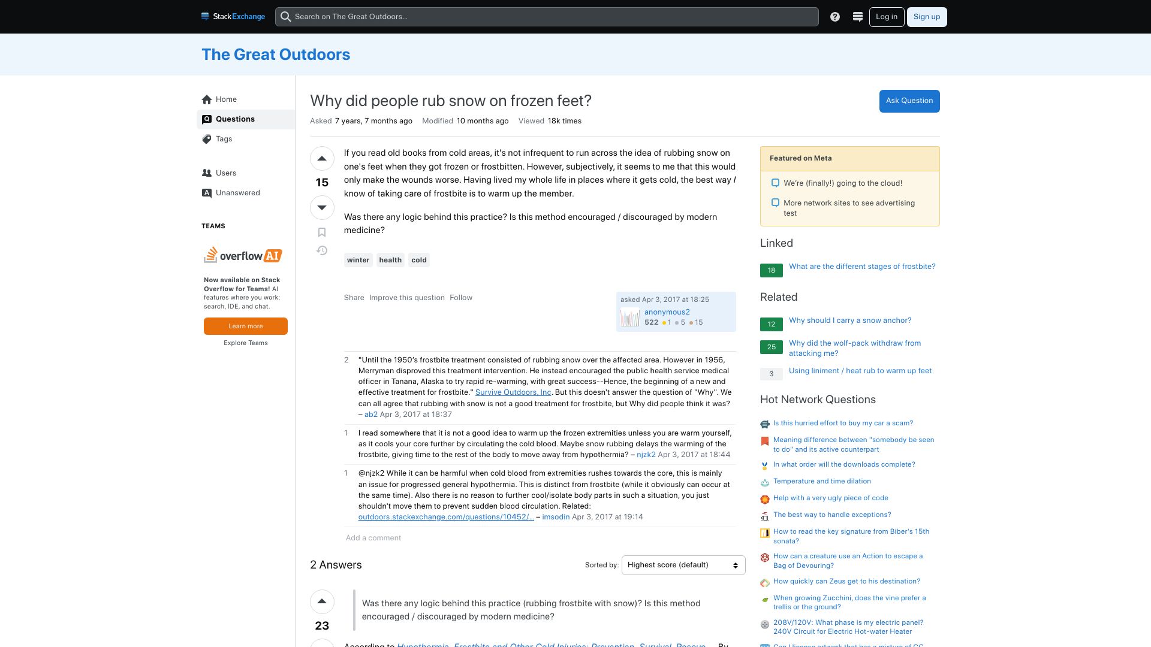Bookmark this question with the bookmark icon

pos(322,232)
